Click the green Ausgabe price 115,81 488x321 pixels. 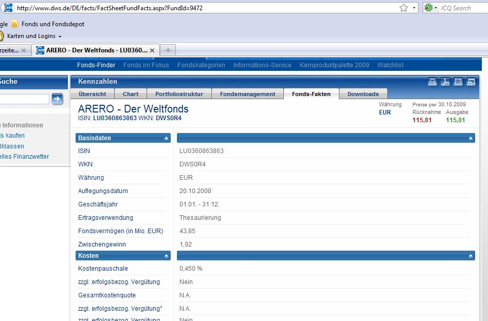pyautogui.click(x=455, y=120)
